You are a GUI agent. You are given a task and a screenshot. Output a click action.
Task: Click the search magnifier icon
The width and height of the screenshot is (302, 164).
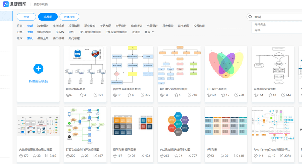point(250,17)
